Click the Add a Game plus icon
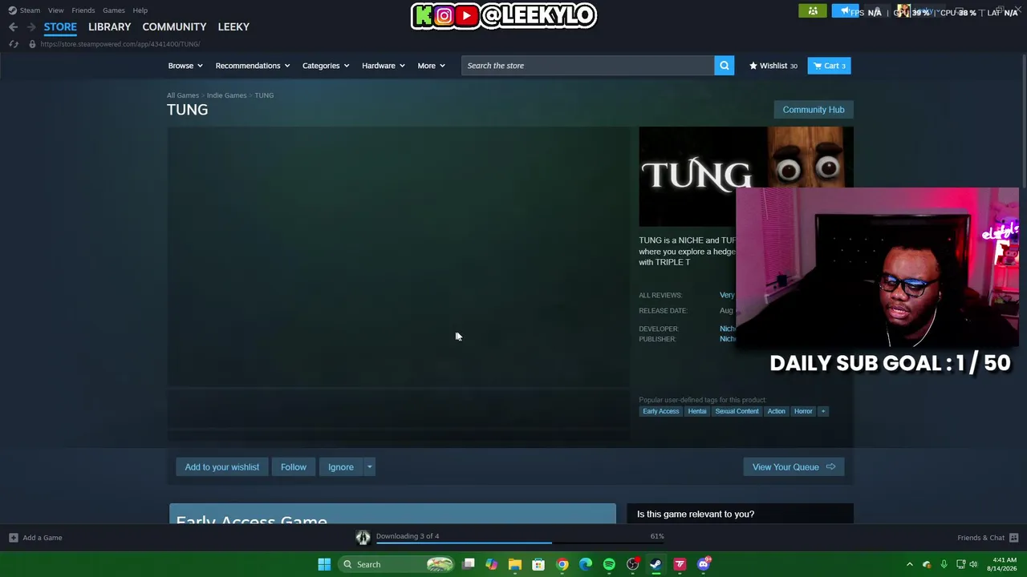This screenshot has height=577, width=1027. (x=14, y=538)
